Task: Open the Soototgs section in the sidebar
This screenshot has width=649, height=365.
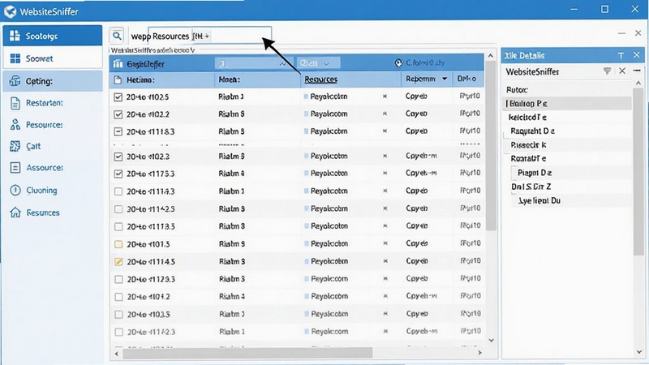Action: coord(53,36)
